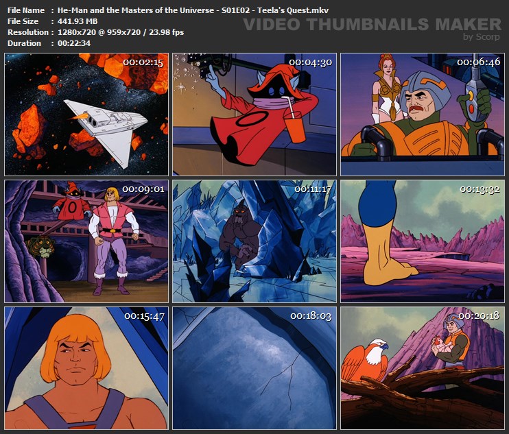The width and height of the screenshot is (509, 434).
Task: Click the Resolution label
Action: tap(28, 32)
